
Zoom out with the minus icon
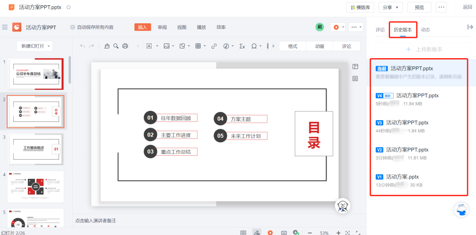click(x=310, y=233)
